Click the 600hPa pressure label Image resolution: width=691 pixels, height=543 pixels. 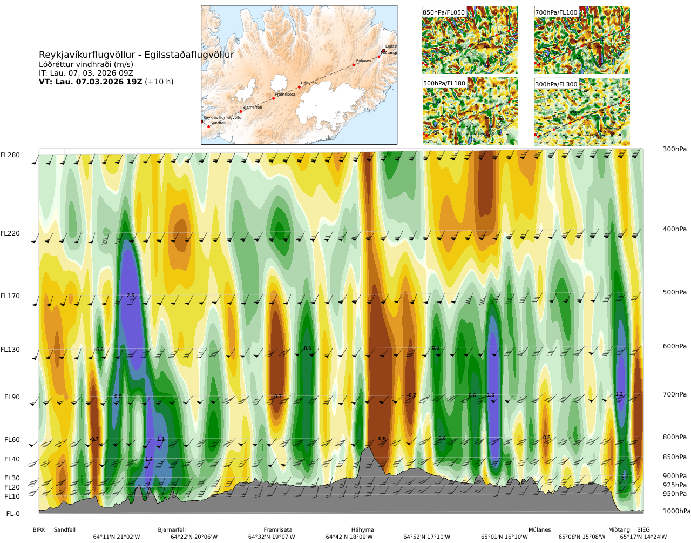[675, 347]
